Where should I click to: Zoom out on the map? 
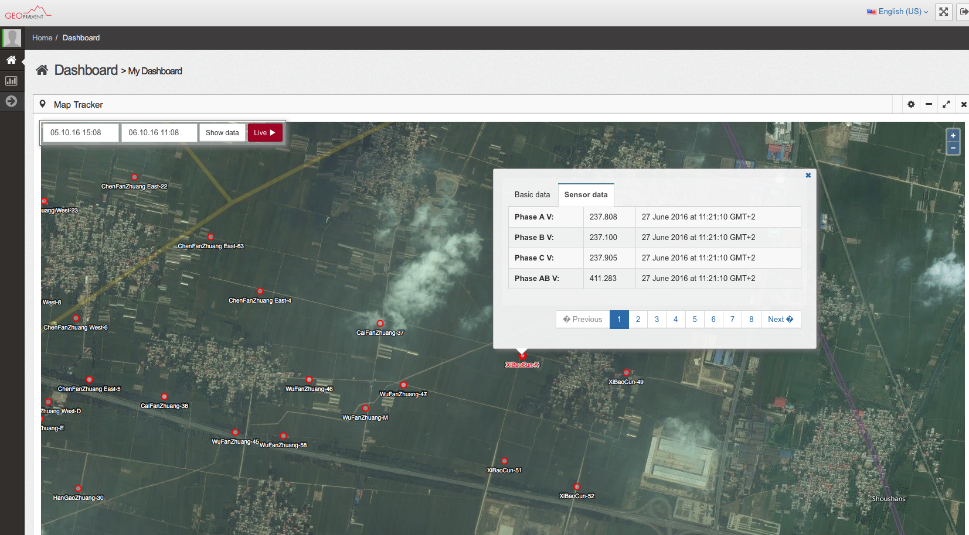(x=953, y=148)
